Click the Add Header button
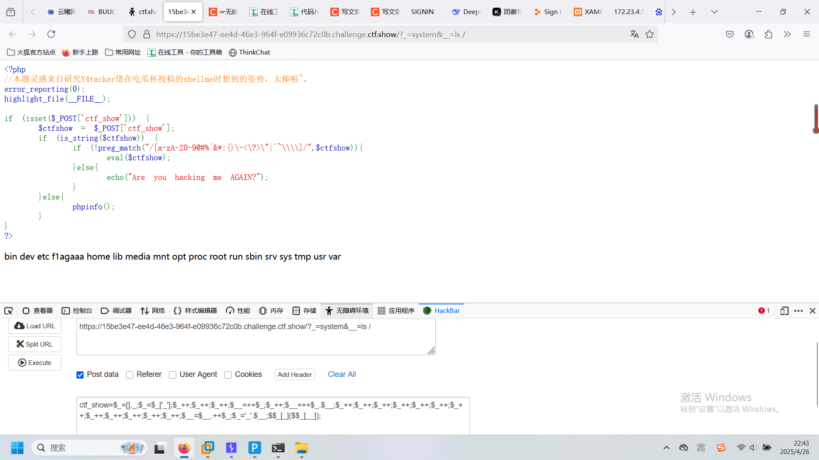 295,375
